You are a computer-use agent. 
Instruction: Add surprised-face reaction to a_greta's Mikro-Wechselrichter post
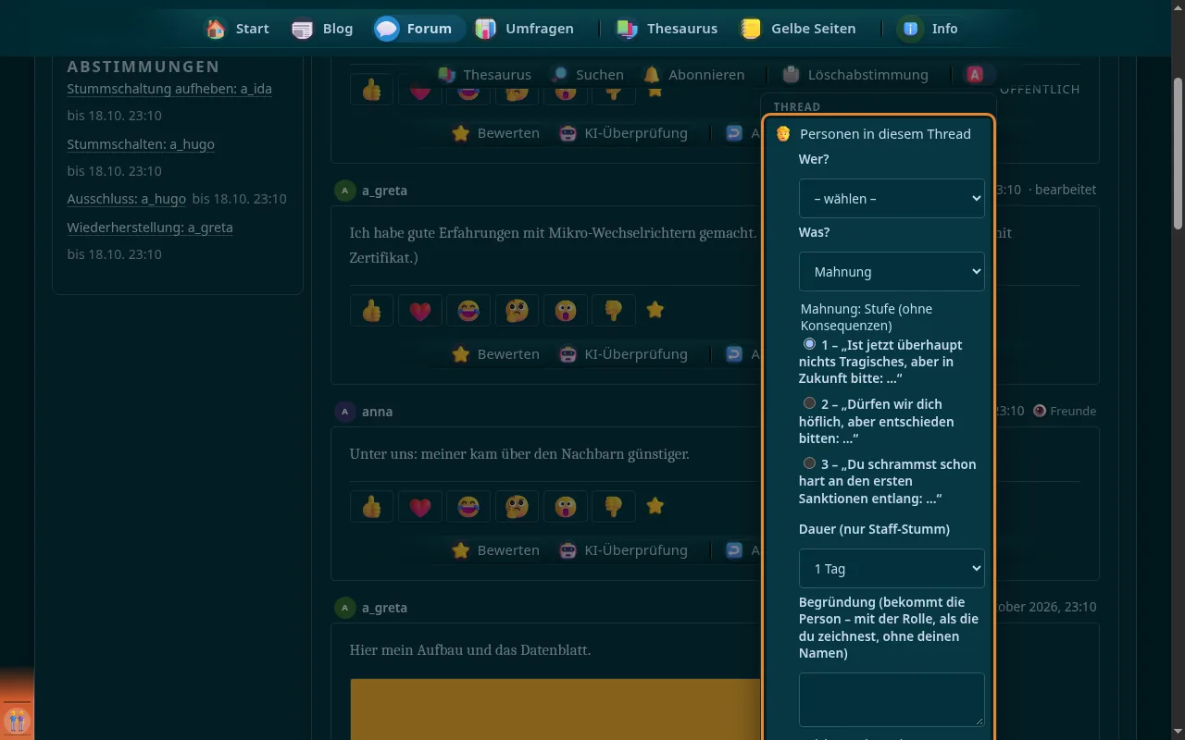(x=565, y=311)
